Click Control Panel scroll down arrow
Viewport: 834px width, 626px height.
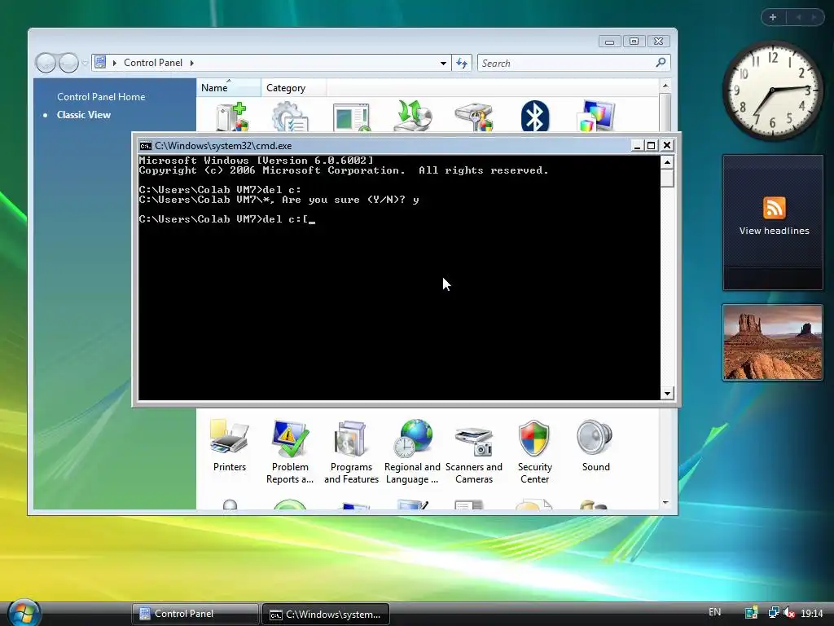click(x=665, y=502)
